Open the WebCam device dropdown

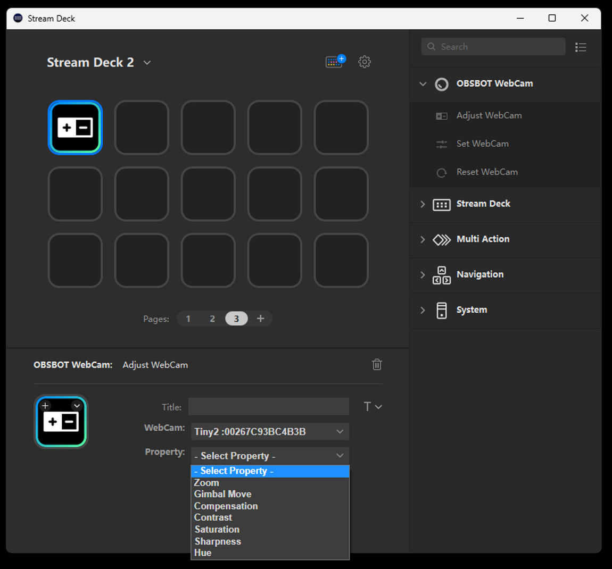[x=270, y=431]
